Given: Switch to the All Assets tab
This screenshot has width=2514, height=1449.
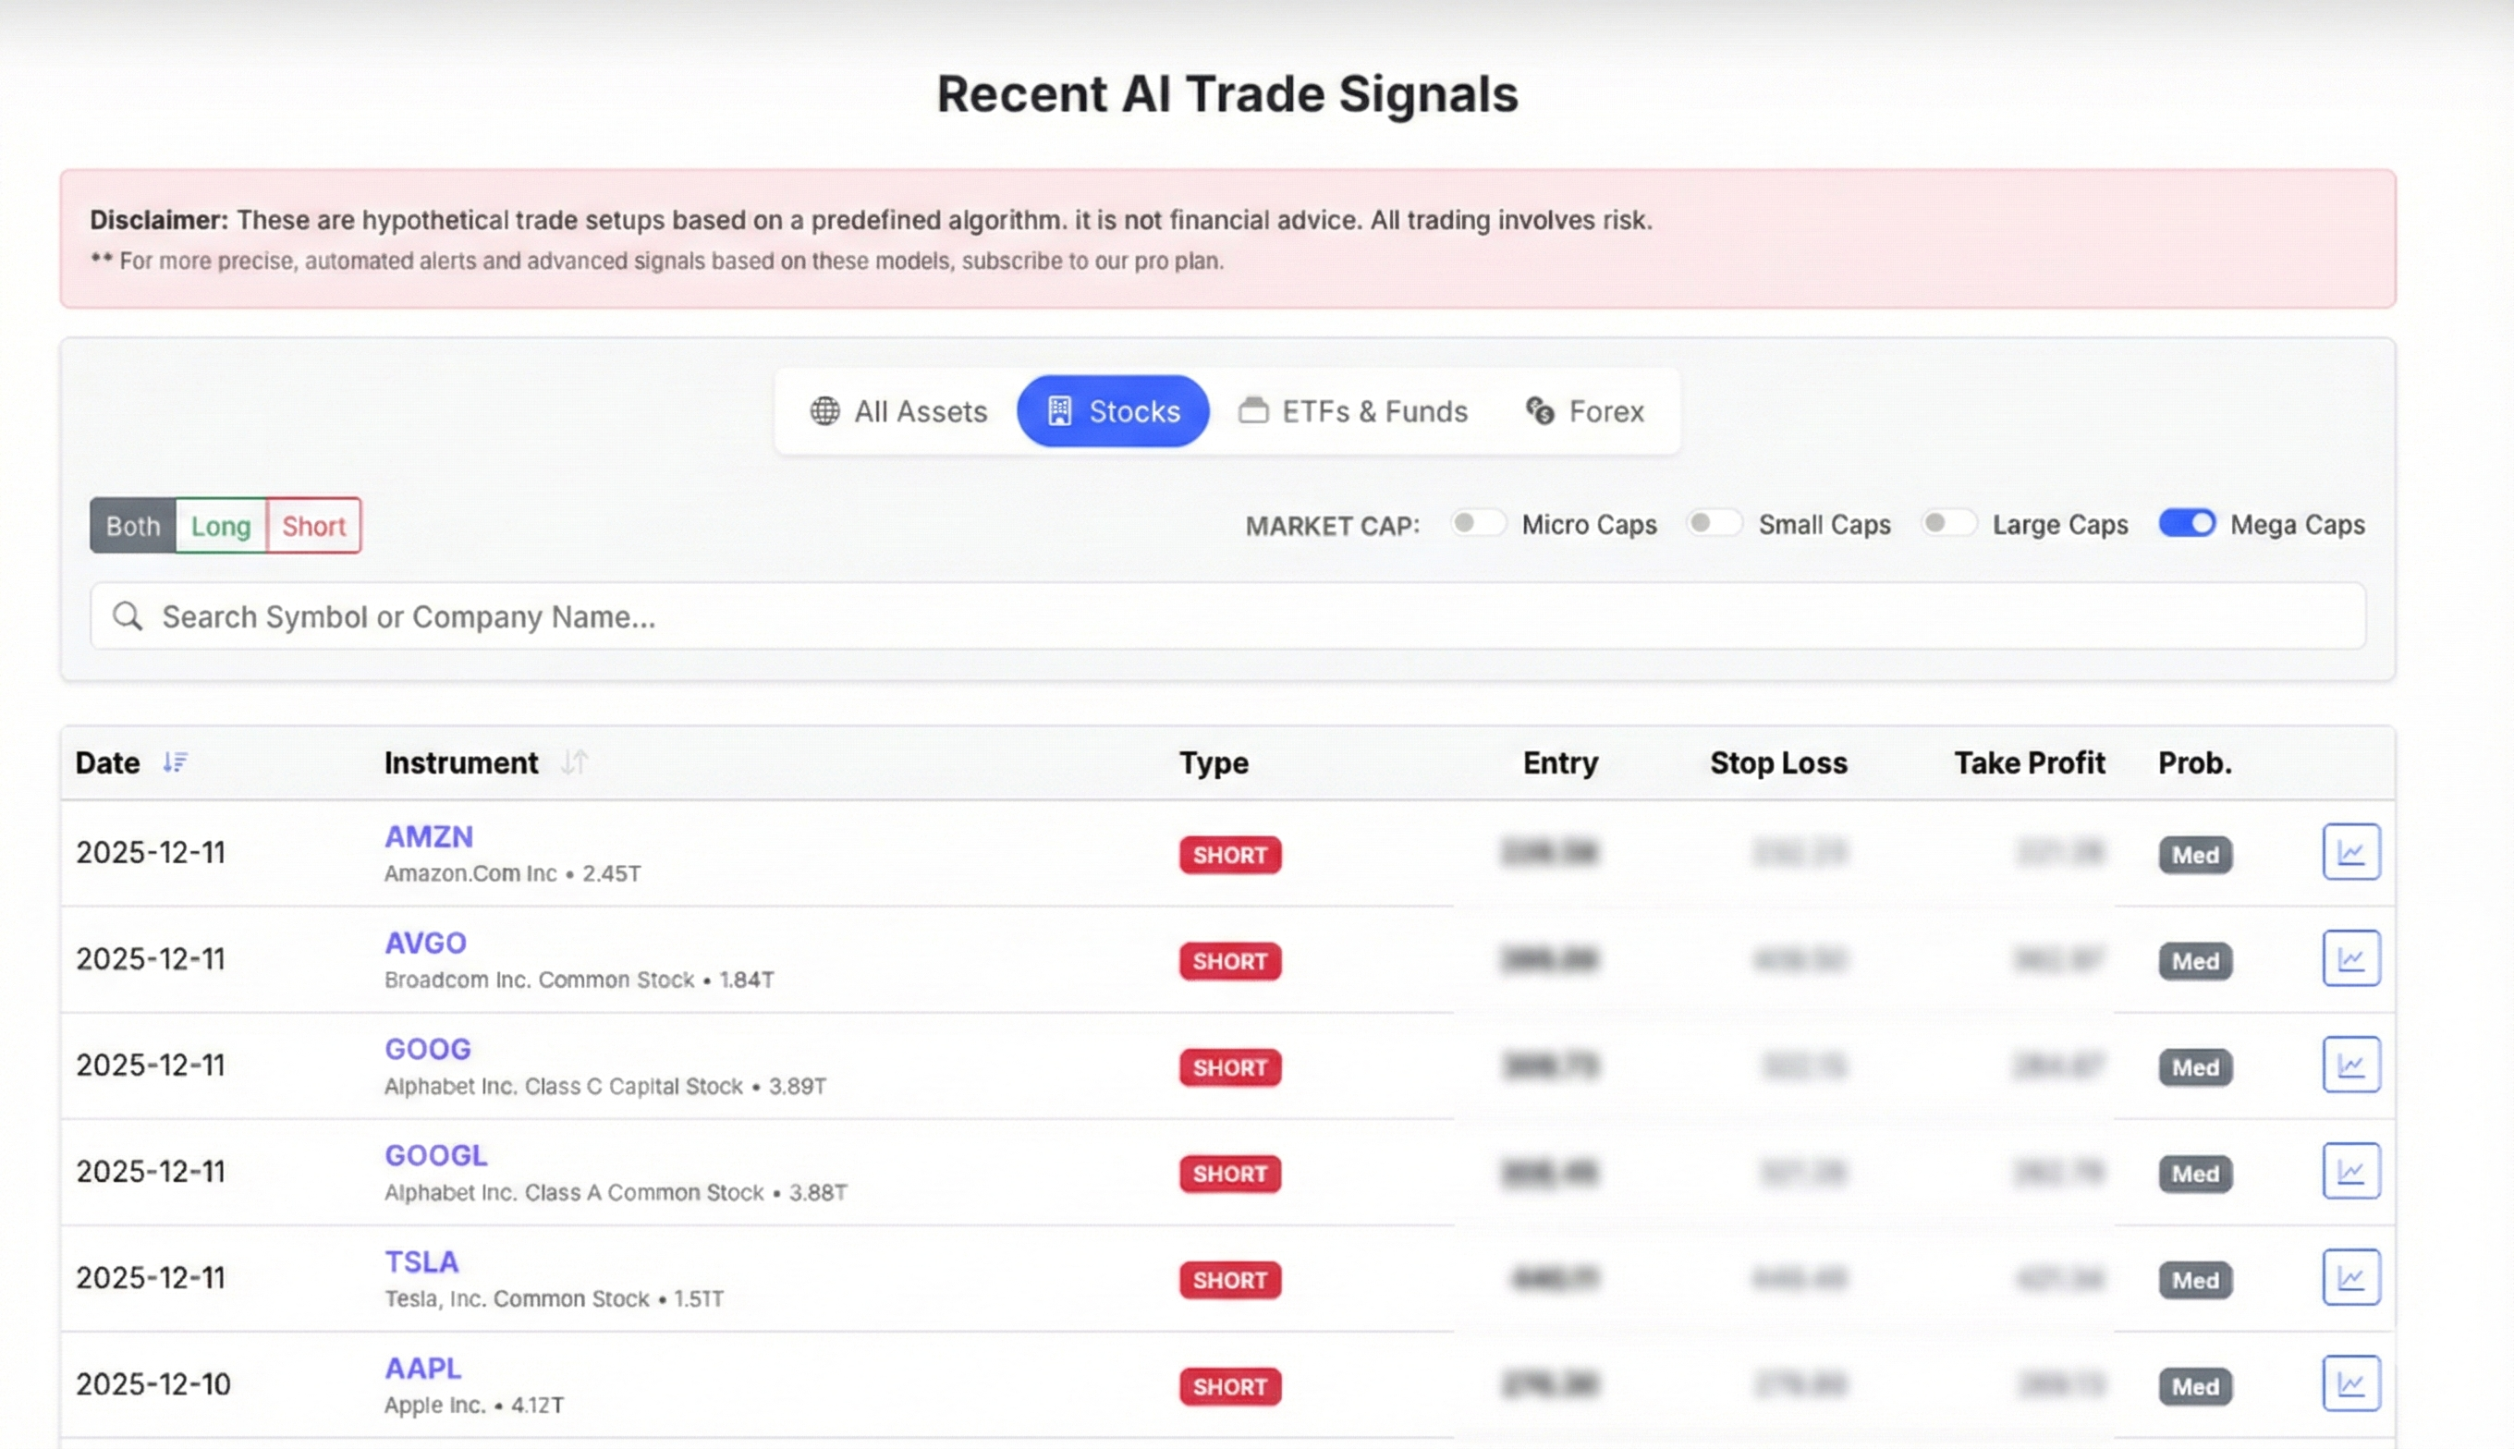Looking at the screenshot, I should click(x=898, y=411).
